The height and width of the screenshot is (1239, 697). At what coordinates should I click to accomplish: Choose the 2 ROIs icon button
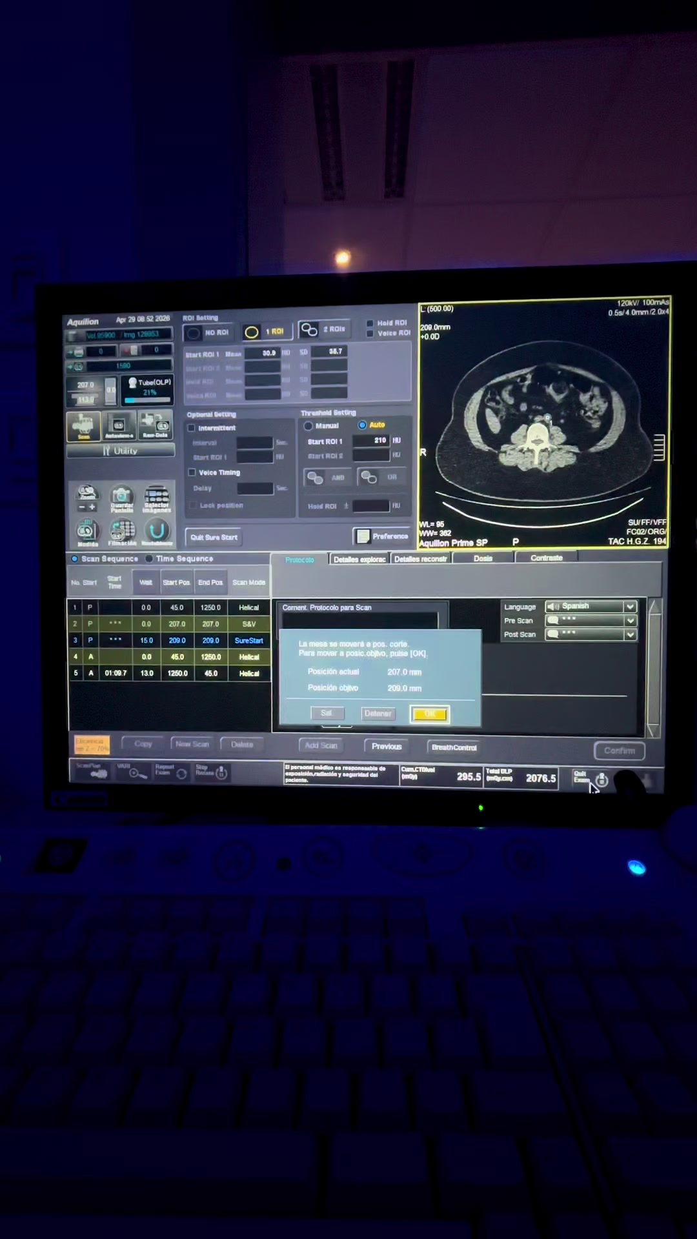(x=310, y=330)
